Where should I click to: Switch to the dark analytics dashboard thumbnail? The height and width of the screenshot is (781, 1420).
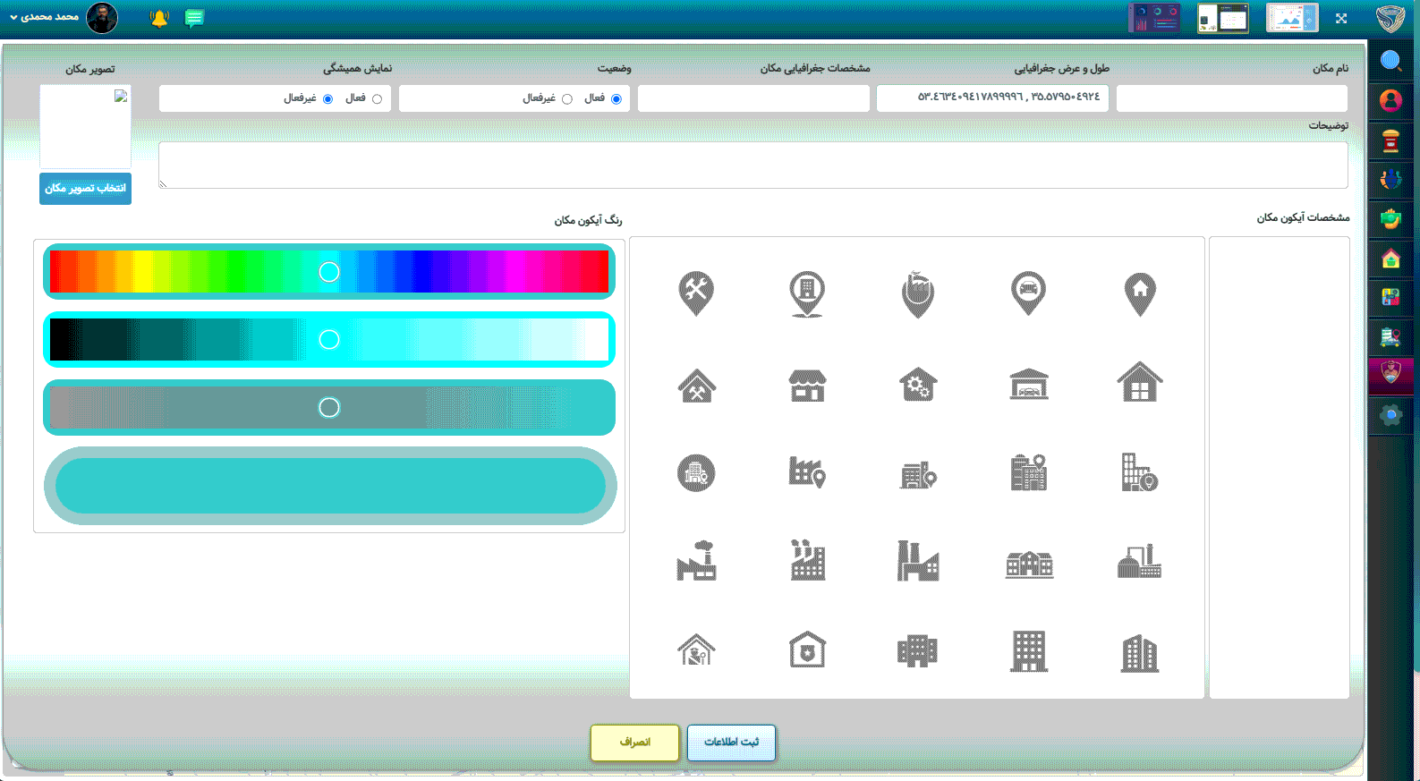1154,18
